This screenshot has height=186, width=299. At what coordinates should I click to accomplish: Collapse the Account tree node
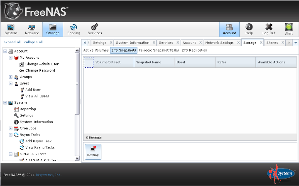point(5,51)
